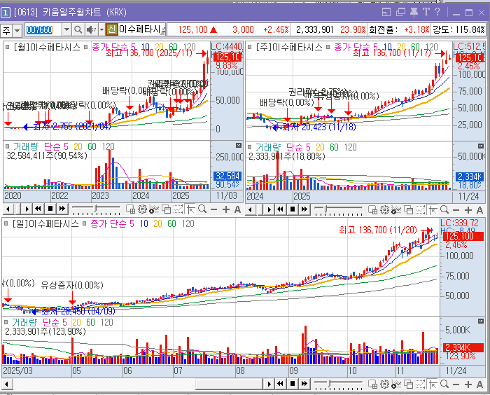Screen dimensions: 490x395
Task: Click the 120 moving average label on daily price chart
Action: (188, 223)
